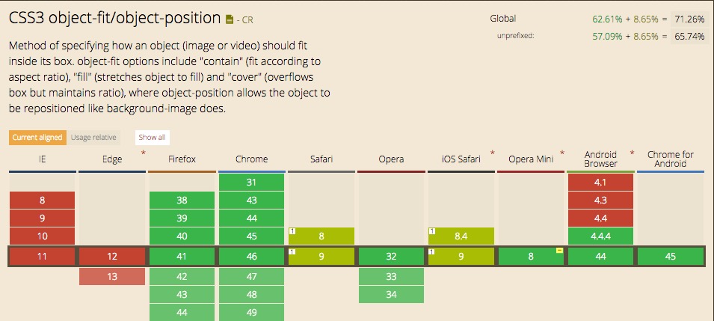Click the yellow minus flag on Opera Mini 8
This screenshot has height=321, width=714.
coord(560,251)
